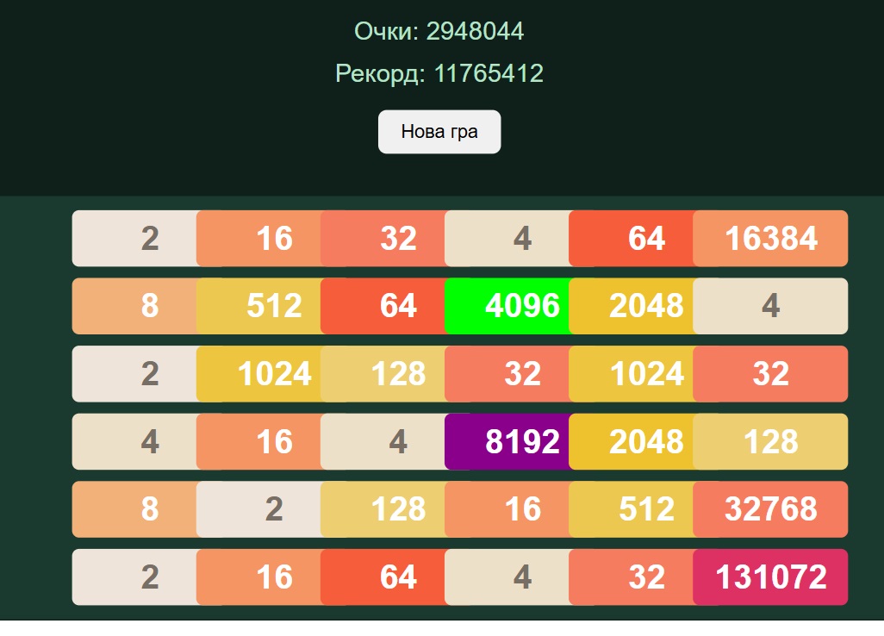Click the 2 tile in the top-left corner
884x636 pixels.
pos(135,238)
